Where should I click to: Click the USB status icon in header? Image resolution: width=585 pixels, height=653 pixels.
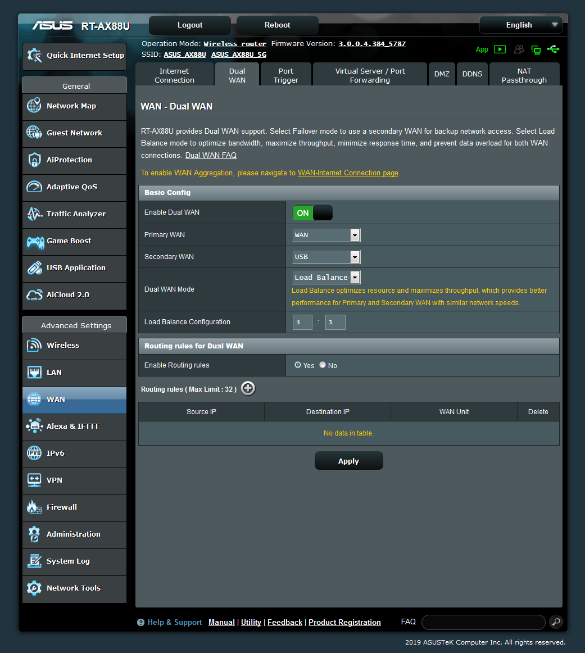point(554,49)
